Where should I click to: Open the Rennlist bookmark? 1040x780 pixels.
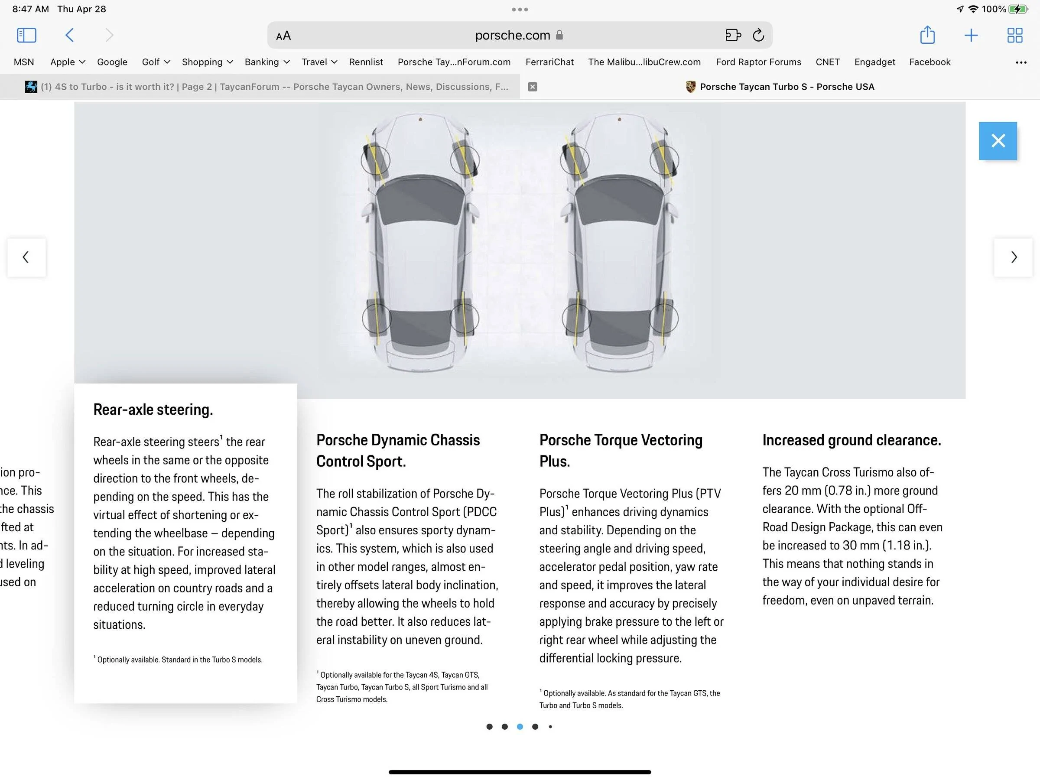(366, 62)
